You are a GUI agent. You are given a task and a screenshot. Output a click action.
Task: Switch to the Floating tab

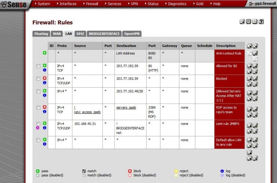point(41,34)
